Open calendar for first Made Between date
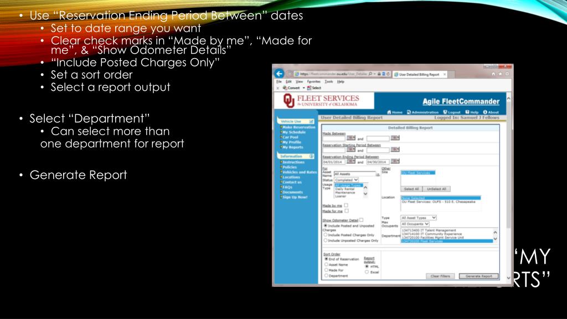Viewport: 567px width, 319px height. coord(350,138)
